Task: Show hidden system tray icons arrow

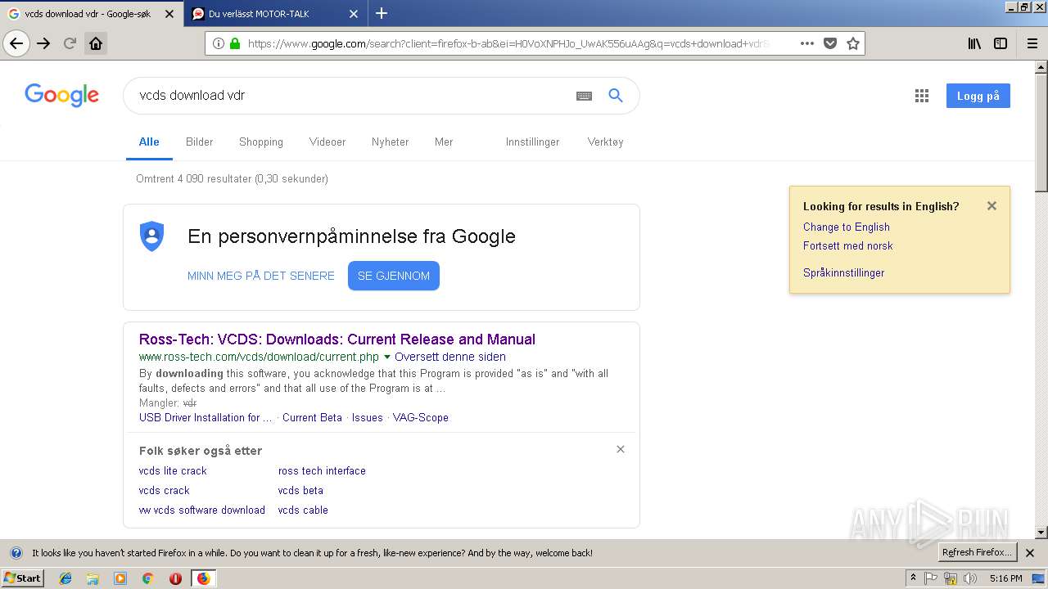Action: (913, 578)
